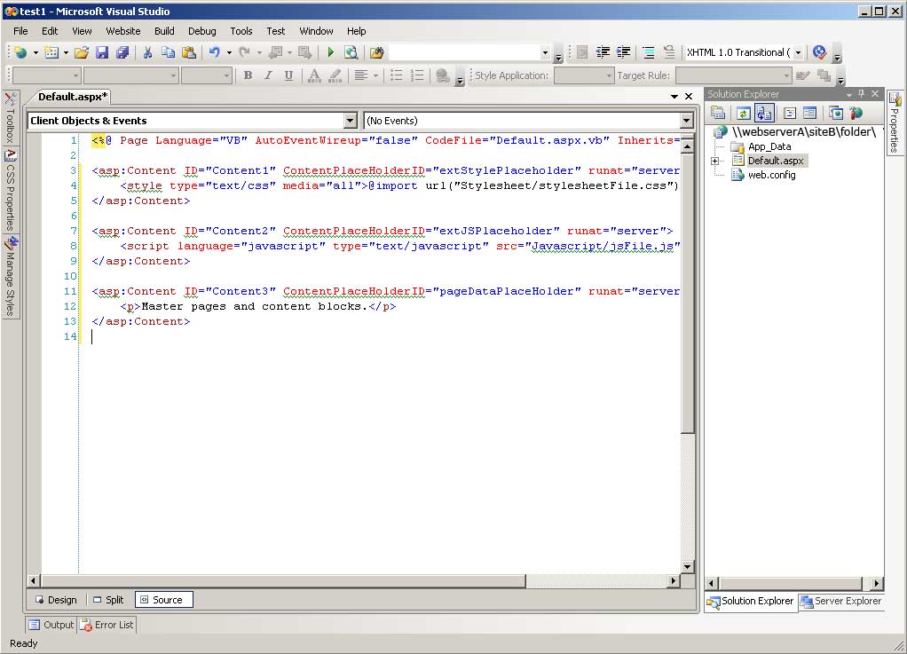The width and height of the screenshot is (907, 654).
Task: Open the Output panel tab
Action: (51, 625)
